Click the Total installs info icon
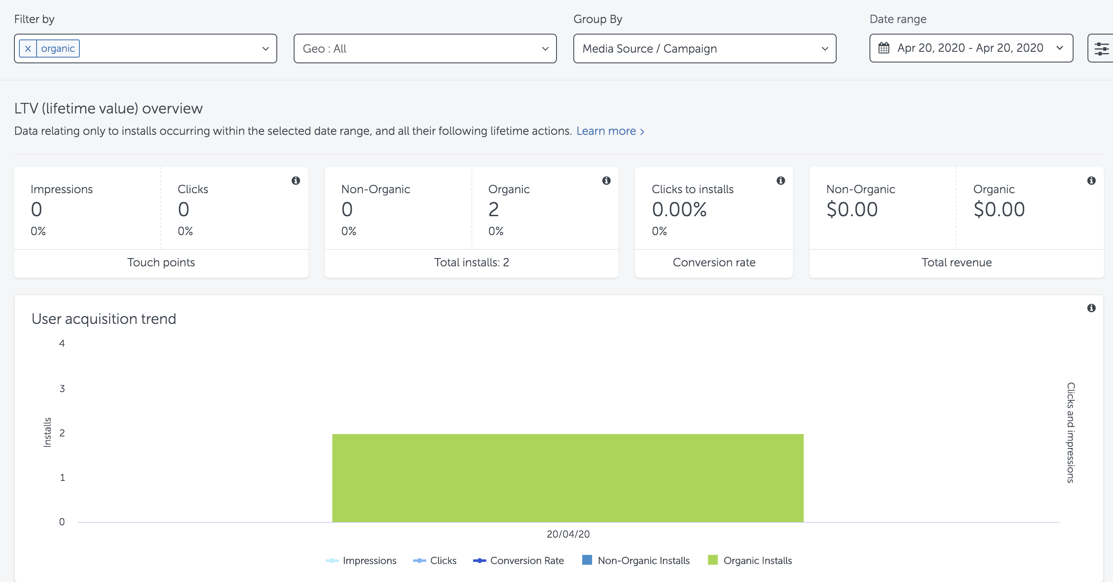The width and height of the screenshot is (1113, 582). pyautogui.click(x=606, y=180)
